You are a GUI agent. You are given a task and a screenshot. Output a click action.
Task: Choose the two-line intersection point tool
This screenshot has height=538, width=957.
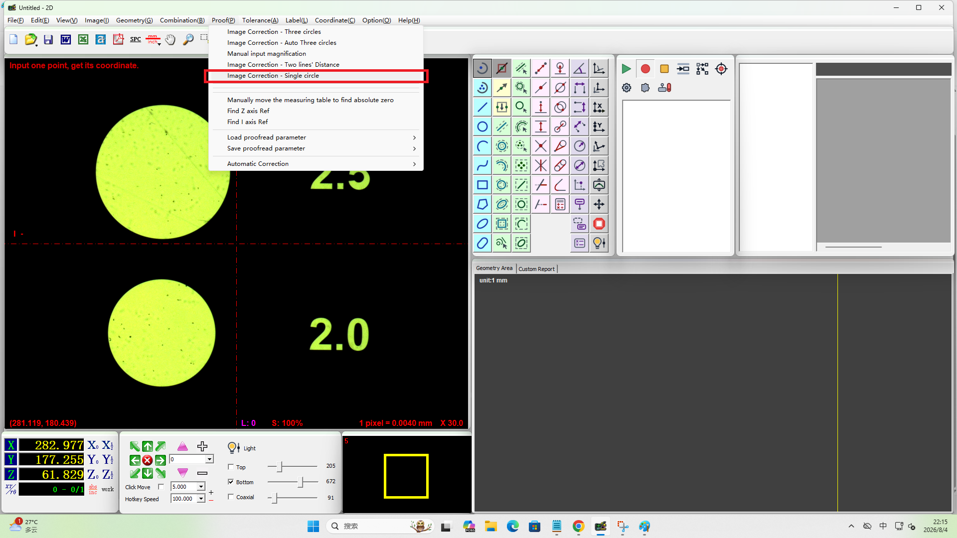[x=541, y=146]
